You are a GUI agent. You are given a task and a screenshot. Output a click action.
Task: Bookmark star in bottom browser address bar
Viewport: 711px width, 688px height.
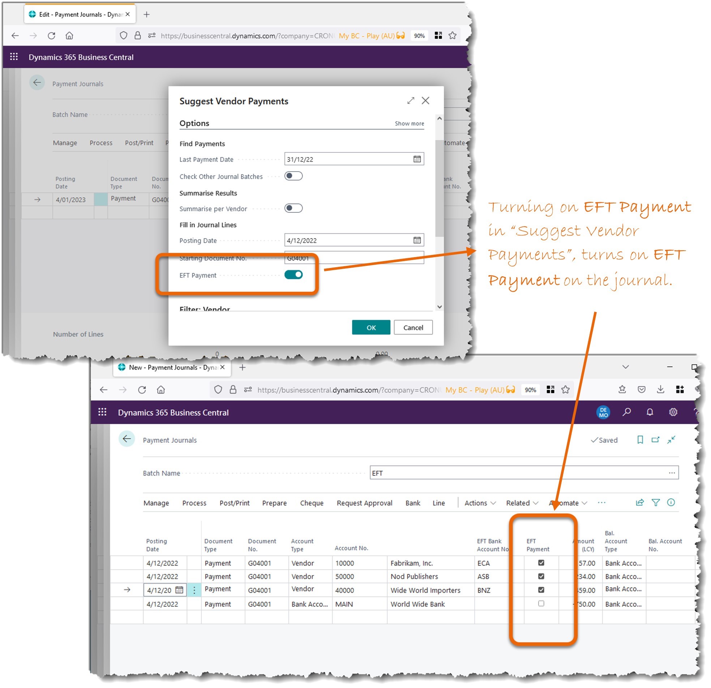pos(565,390)
